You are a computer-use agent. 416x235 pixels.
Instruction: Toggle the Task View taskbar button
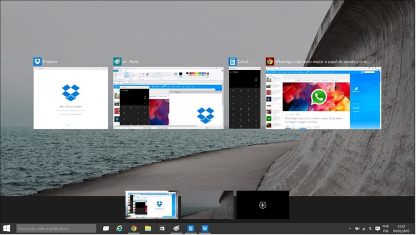[106, 228]
